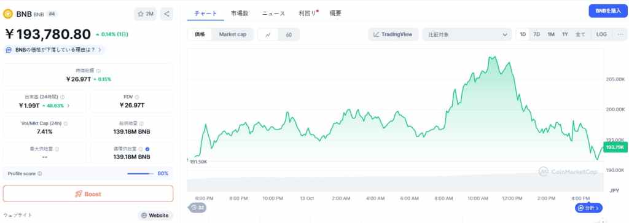Screen dimensions: 629x223
Task: Open the 市場数 markets tab
Action: click(x=240, y=14)
